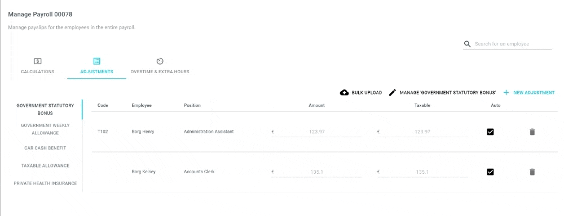The height and width of the screenshot is (216, 564).
Task: Click the Position column header
Action: pos(192,106)
